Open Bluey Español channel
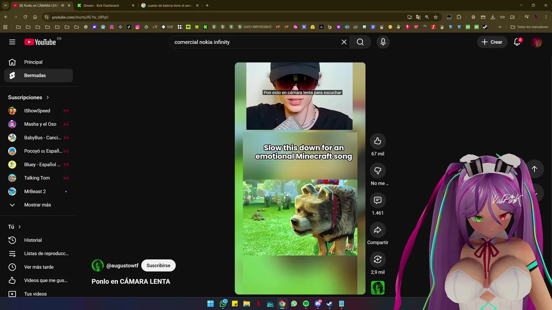The image size is (552, 310). click(x=39, y=164)
